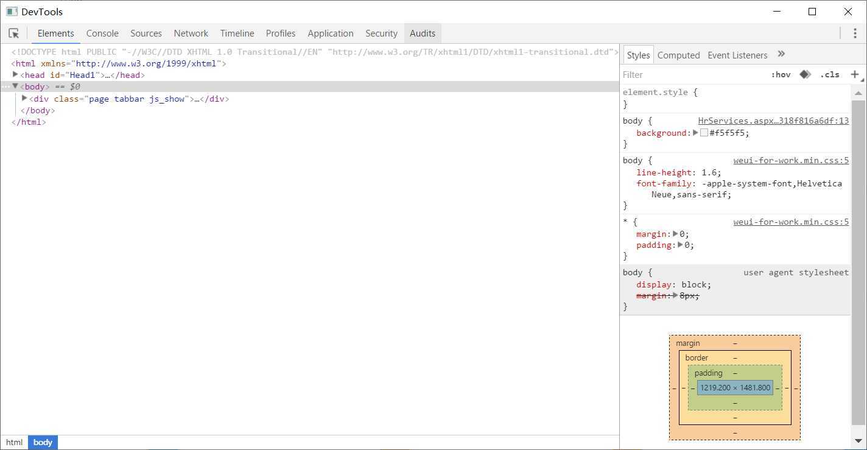
Task: Open the Security tab
Action: 382,33
